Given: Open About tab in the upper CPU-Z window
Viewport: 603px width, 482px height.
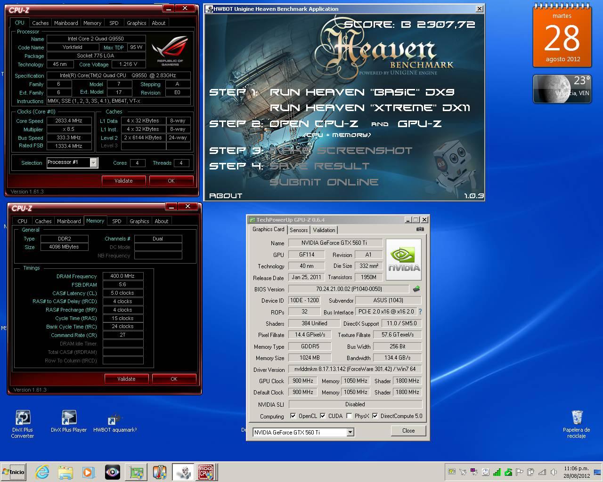Looking at the screenshot, I should 159,23.
